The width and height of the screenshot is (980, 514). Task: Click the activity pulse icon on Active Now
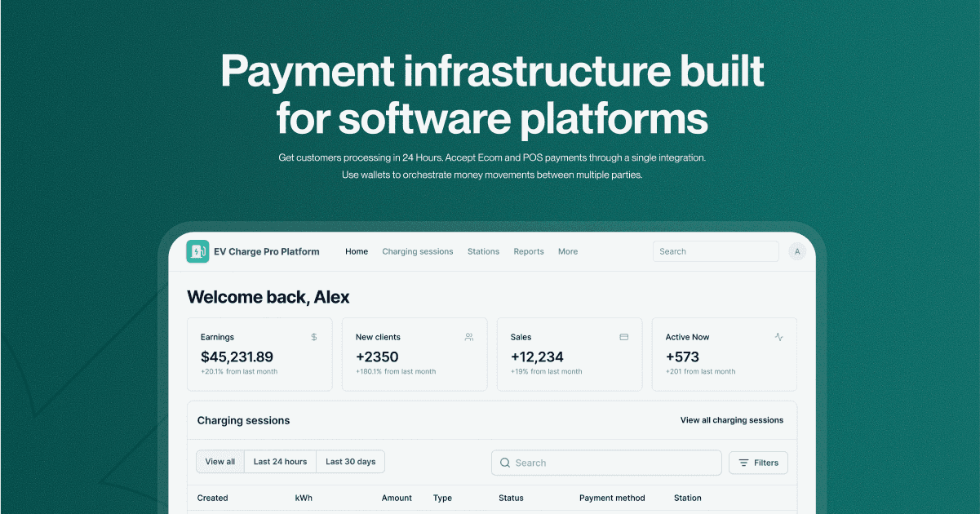pos(778,336)
